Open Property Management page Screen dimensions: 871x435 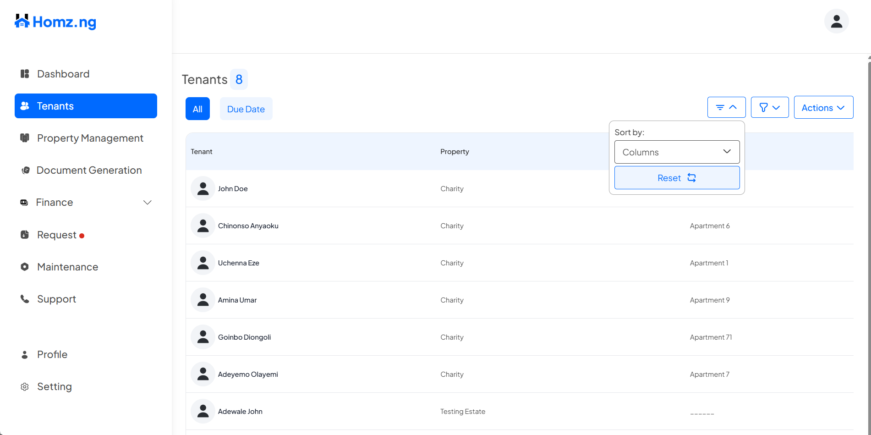(x=86, y=138)
